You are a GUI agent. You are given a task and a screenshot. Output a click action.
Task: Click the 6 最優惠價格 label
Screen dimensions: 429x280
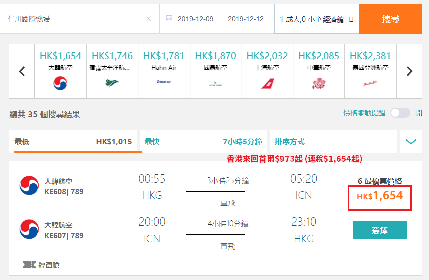tap(380, 181)
